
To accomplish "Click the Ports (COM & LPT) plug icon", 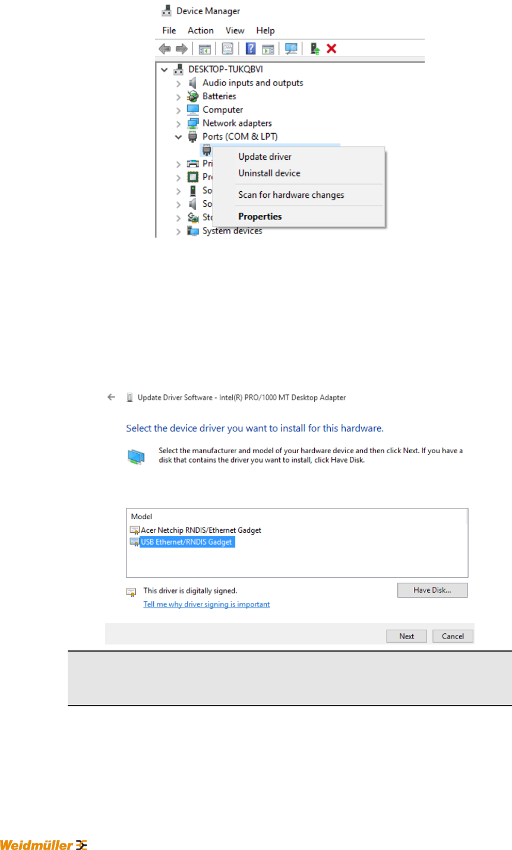I will click(x=192, y=137).
